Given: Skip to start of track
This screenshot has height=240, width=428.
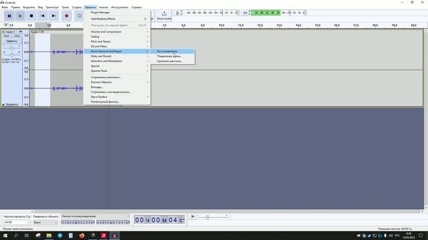Looking at the screenshot, I should 42,16.
